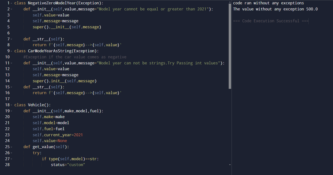The image size is (333, 175).
Task: Click 'self.fuel=fuel' on line 22
Action: pyautogui.click(x=49, y=129)
